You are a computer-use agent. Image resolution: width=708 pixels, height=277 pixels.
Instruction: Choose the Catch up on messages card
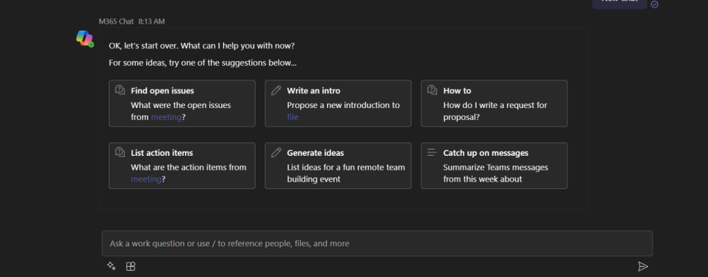click(494, 166)
